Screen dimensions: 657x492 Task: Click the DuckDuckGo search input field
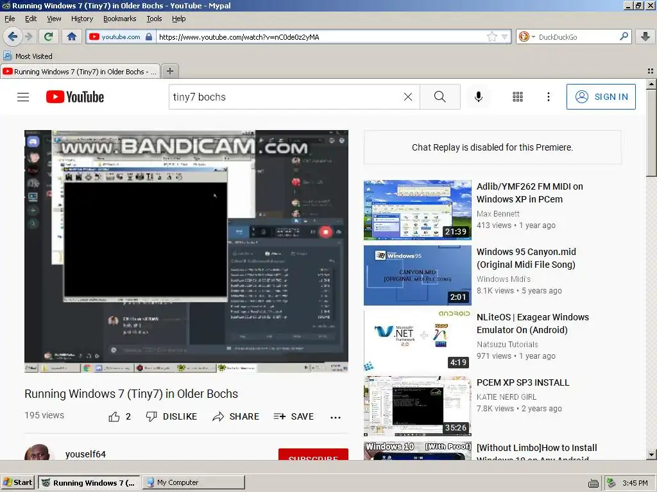pos(577,37)
